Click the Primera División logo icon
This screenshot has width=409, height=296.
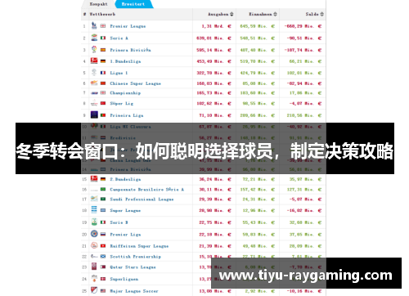tap(94, 50)
